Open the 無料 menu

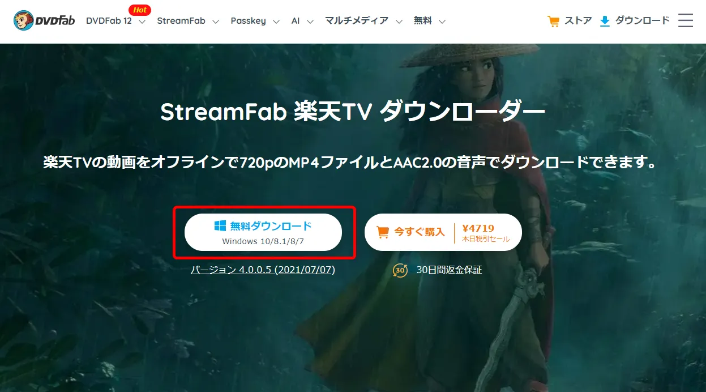click(423, 21)
